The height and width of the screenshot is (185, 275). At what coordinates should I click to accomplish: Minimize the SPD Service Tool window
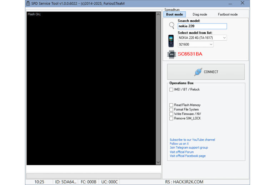pyautogui.click(x=230, y=3)
